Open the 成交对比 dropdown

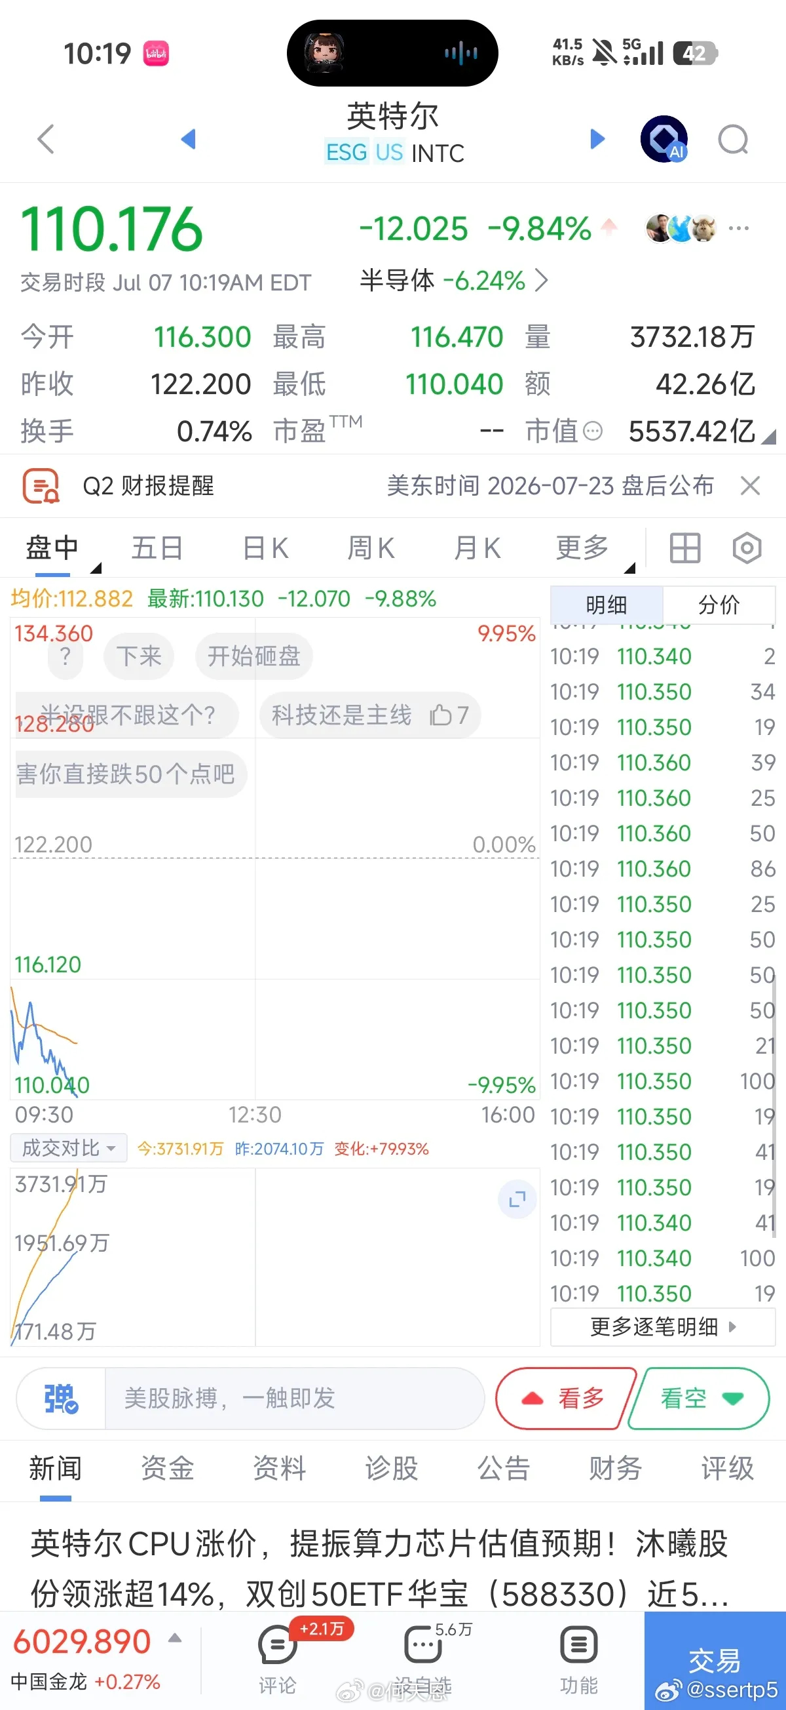tap(68, 1147)
